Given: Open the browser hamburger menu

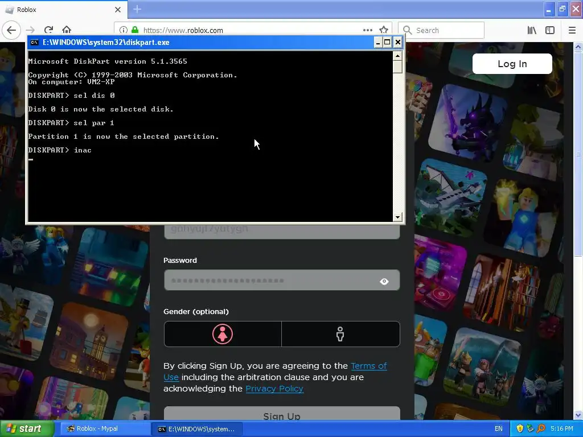Looking at the screenshot, I should click(572, 30).
